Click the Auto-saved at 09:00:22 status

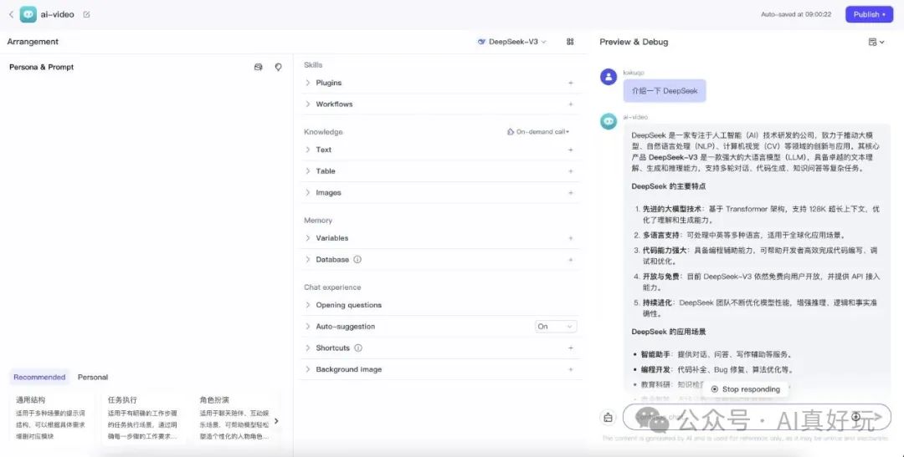coord(796,14)
